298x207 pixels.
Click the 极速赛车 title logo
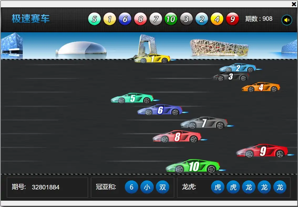[x=31, y=19]
